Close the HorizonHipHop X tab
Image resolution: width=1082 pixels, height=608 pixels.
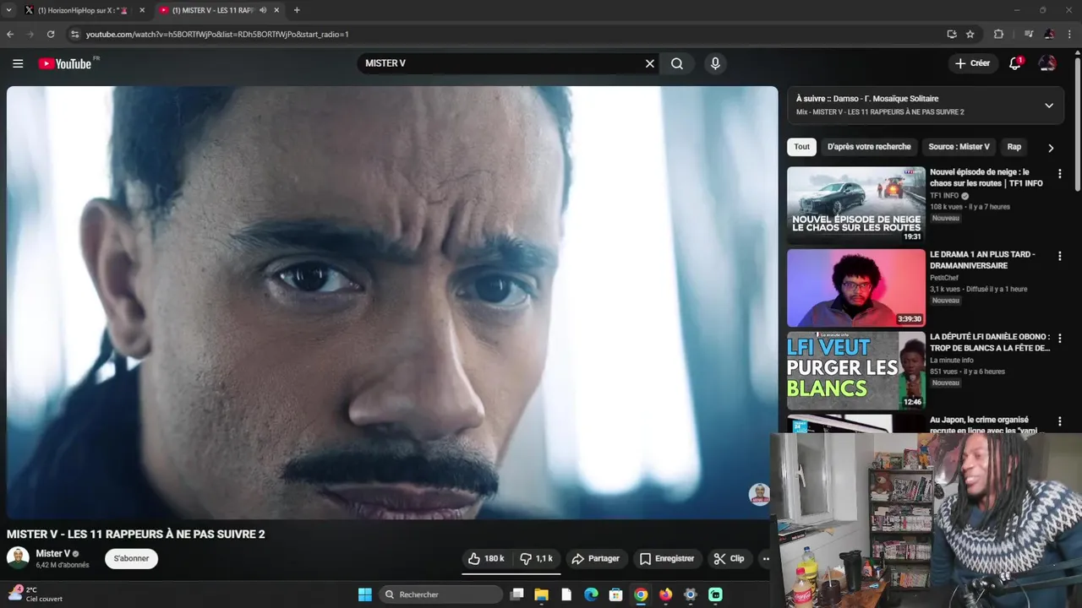point(141,10)
